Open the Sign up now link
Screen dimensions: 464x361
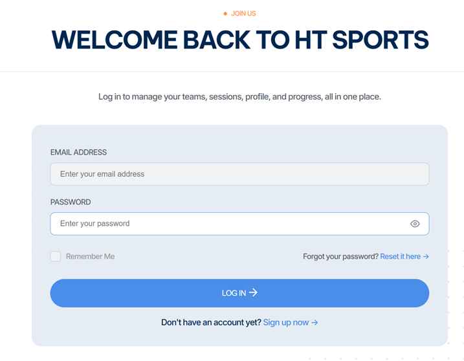click(286, 322)
